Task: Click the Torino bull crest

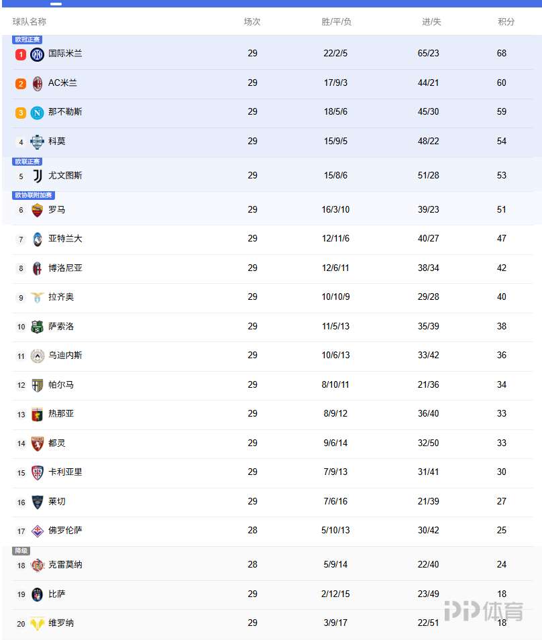Action: coord(38,443)
